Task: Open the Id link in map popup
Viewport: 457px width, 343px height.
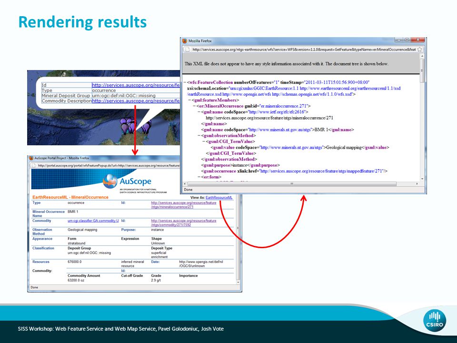Action: pos(136,85)
